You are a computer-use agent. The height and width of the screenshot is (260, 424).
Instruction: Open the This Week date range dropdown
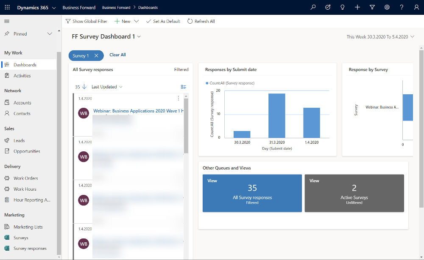pos(380,37)
